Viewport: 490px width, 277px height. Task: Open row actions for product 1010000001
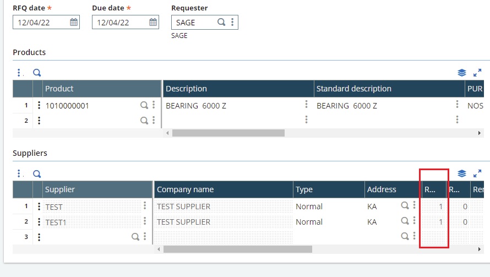point(39,105)
